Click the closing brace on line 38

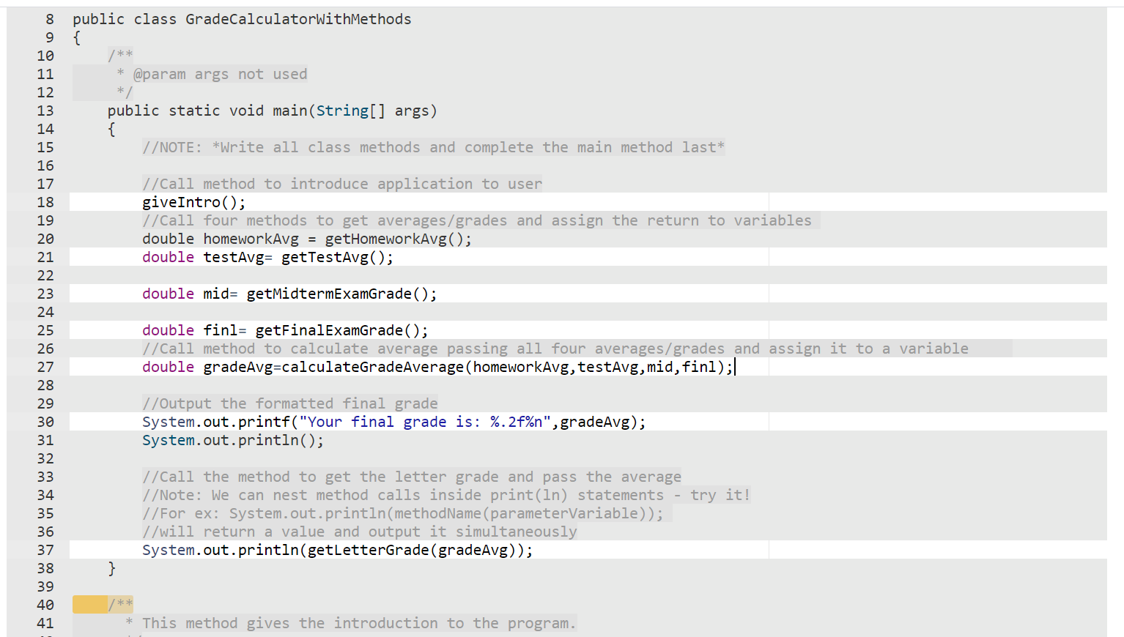click(111, 568)
